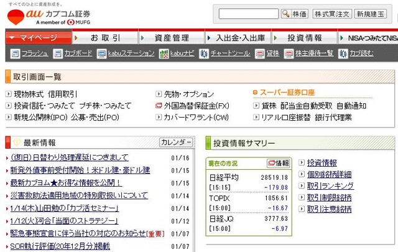Open the チャートツール icon
398x252 pixels.
[203, 54]
